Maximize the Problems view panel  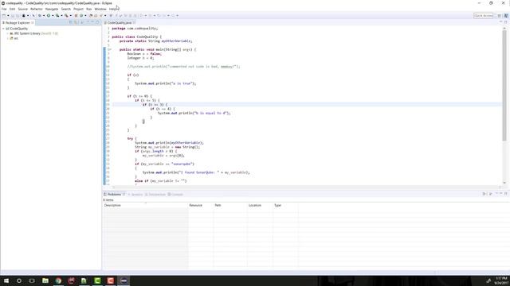pos(505,194)
